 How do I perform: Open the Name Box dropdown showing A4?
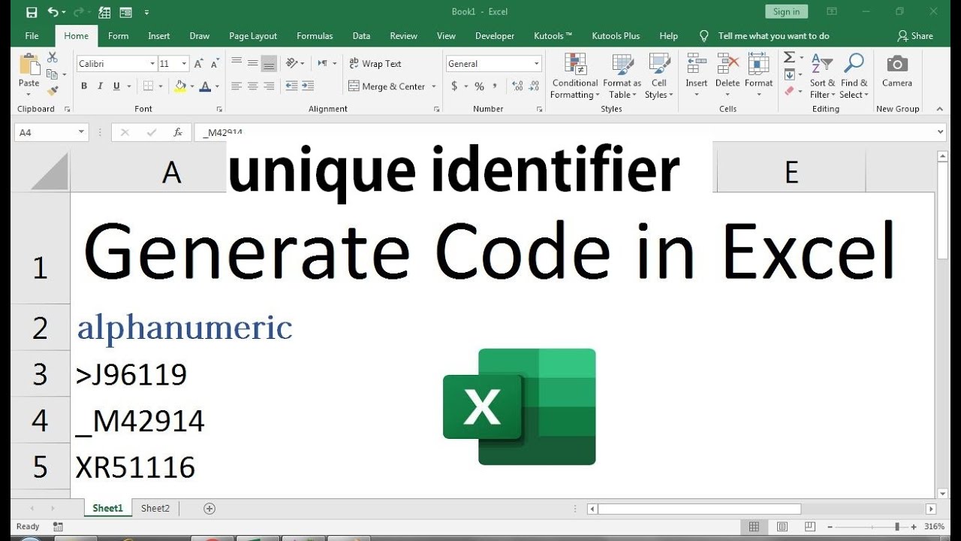click(x=82, y=132)
